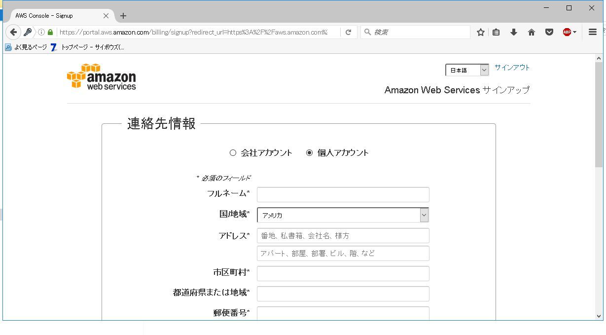Click page scrollbar up arrow
Viewport: 606px width, 335px height.
pos(599,58)
